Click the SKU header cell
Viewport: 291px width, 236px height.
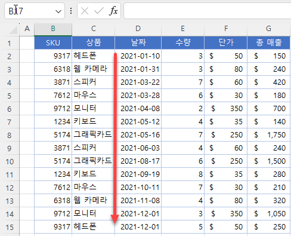point(53,42)
